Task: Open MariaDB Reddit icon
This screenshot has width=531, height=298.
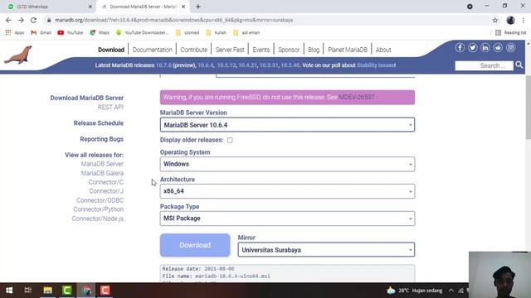Action: click(x=498, y=48)
